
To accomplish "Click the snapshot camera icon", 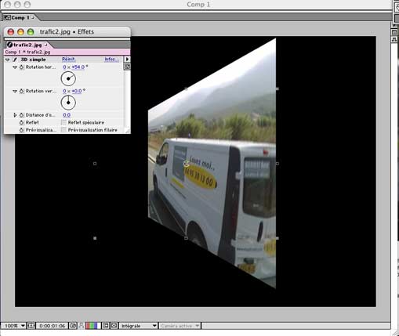I will 73,326.
